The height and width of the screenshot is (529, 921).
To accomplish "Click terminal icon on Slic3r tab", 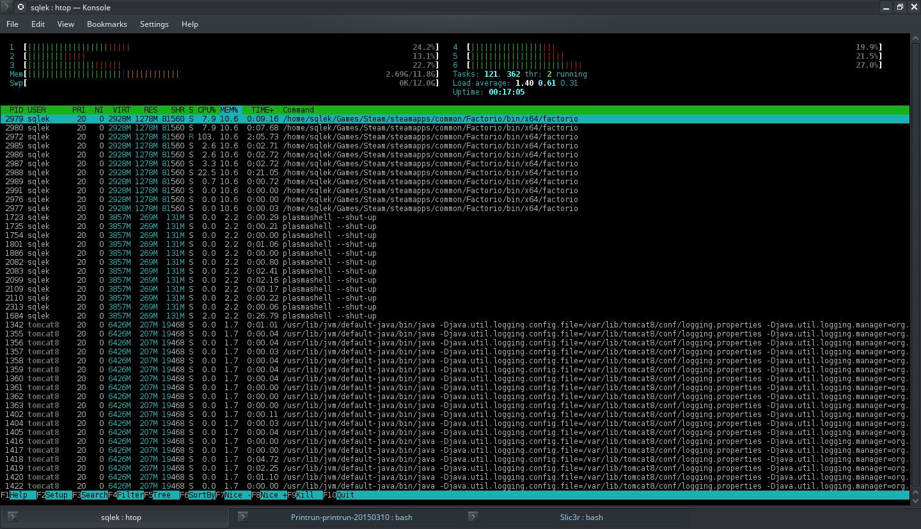I will pyautogui.click(x=473, y=517).
